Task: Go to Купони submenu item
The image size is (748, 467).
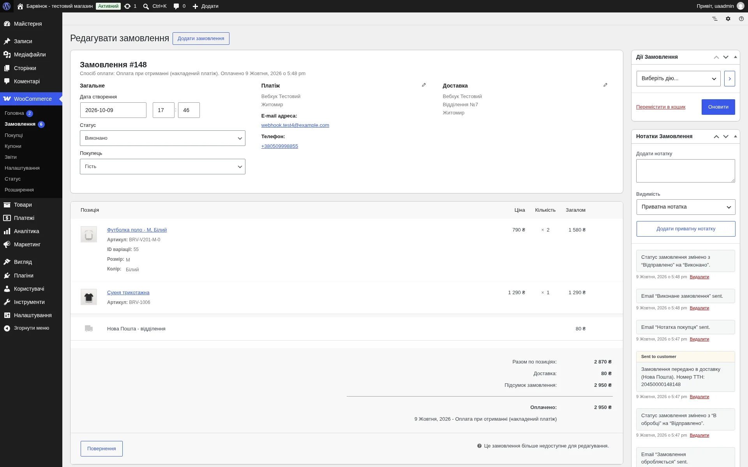Action: (13, 146)
